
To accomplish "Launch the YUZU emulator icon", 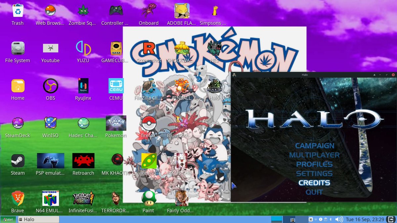I will click(83, 48).
